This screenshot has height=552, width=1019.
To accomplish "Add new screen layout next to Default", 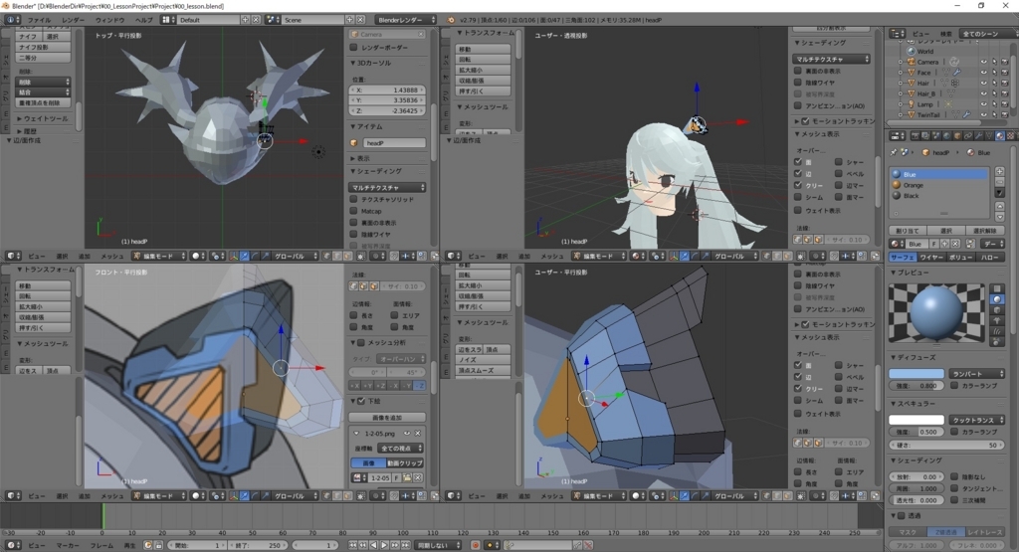I will pos(246,20).
